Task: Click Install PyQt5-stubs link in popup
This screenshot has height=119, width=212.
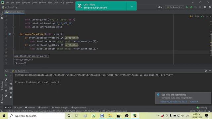Action: [x=174, y=101]
